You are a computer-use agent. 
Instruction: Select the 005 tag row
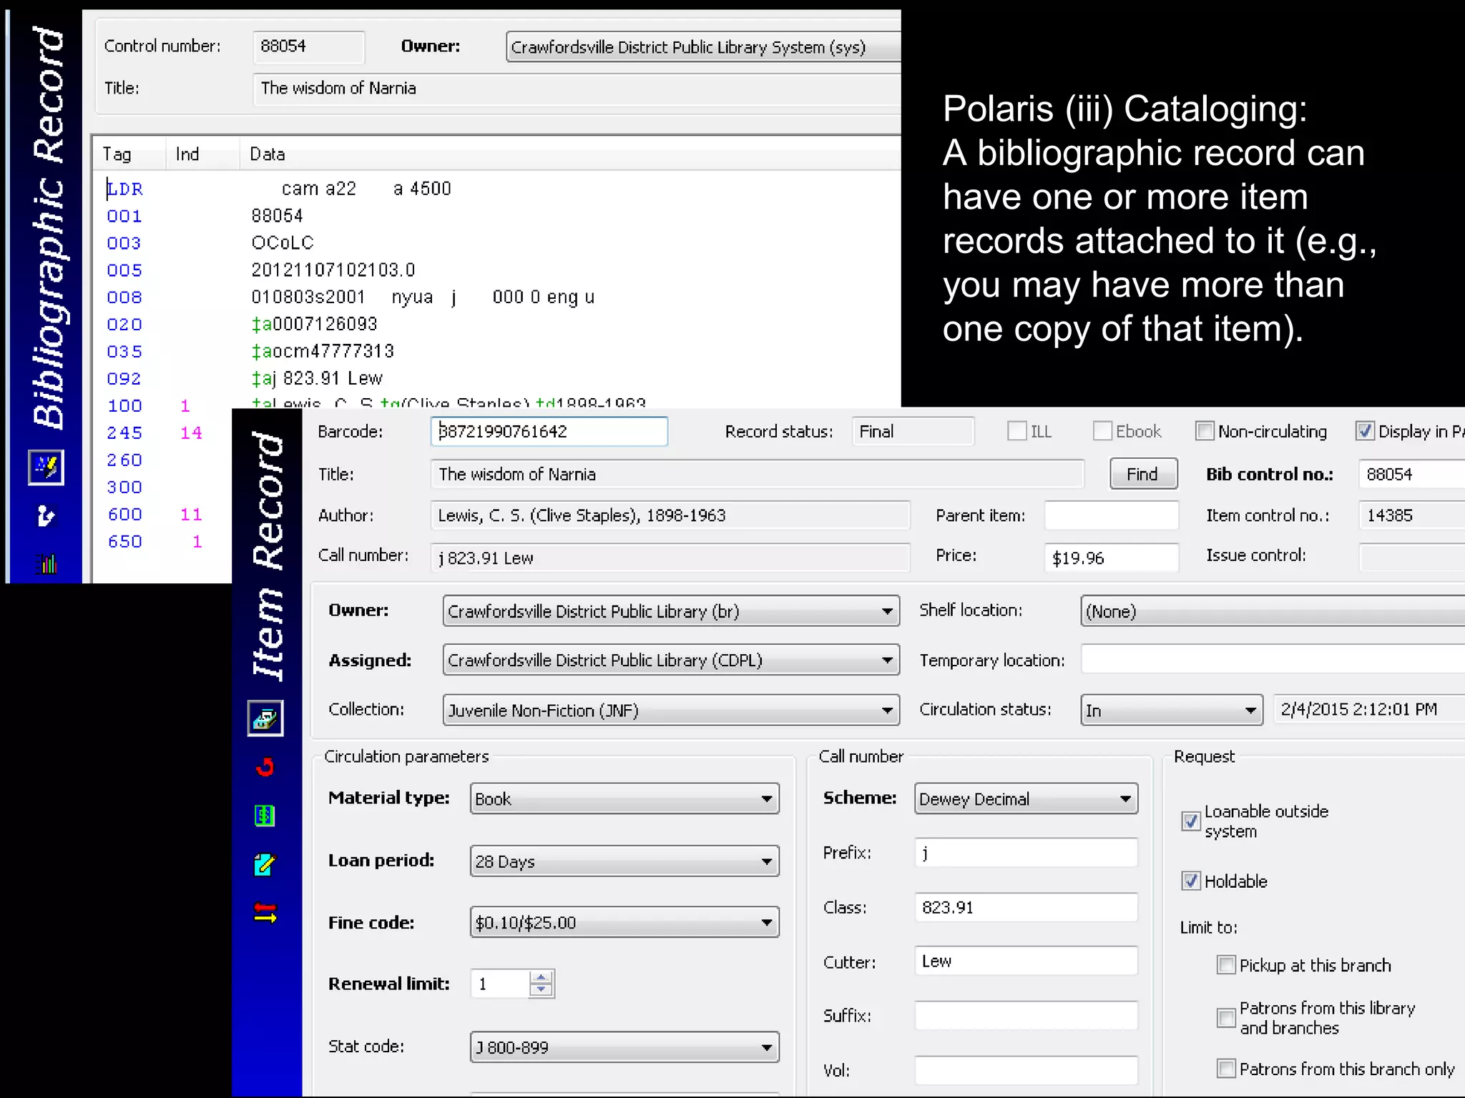pos(496,270)
